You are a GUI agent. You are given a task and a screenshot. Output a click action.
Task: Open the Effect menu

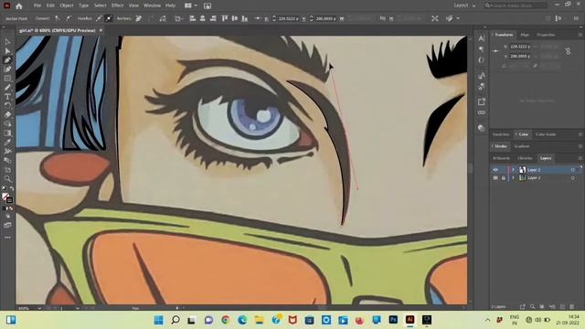pyautogui.click(x=118, y=5)
